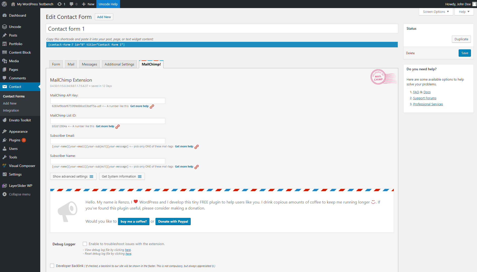Screen dimensions: 477x272
Task: Click the Tools wrench icon
Action: pyautogui.click(x=5, y=157)
